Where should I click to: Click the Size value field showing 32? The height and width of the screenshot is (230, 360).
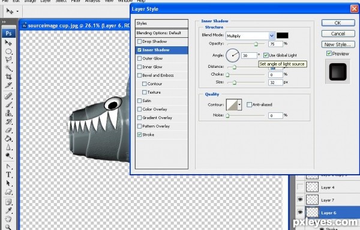tap(275, 82)
